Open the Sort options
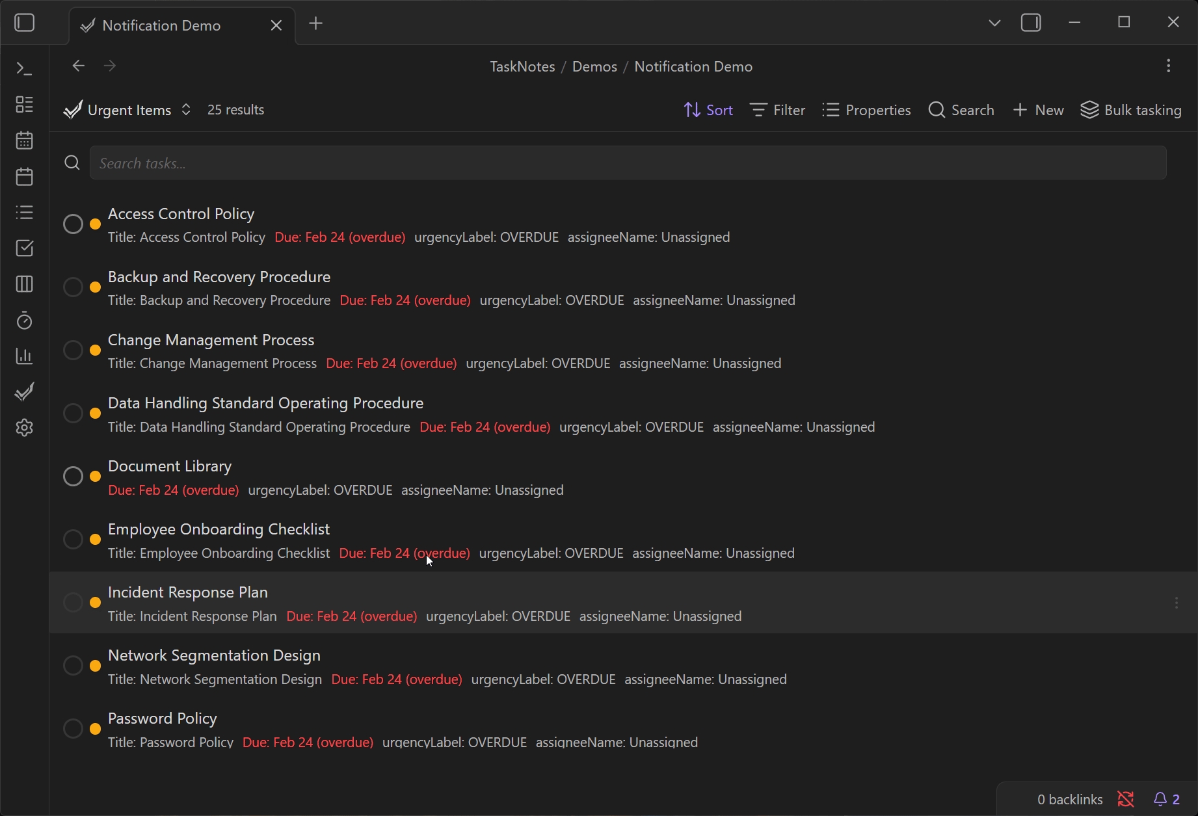This screenshot has height=816, width=1198. [708, 109]
